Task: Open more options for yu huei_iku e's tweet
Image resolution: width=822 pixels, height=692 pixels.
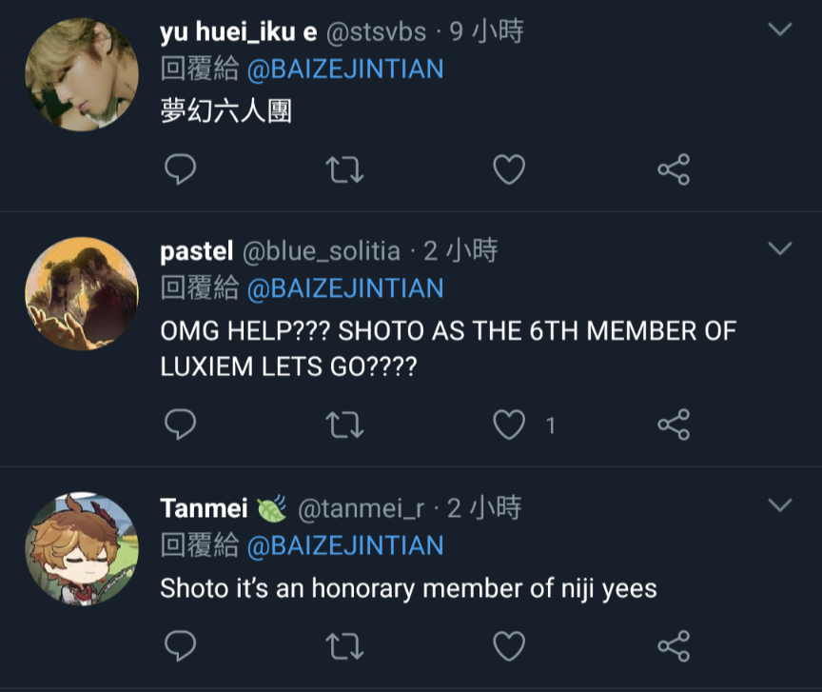Action: point(780,30)
